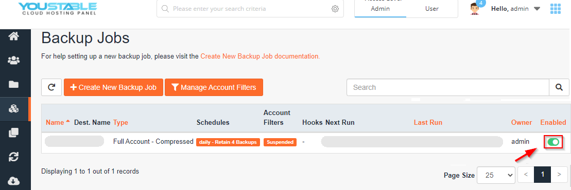This screenshot has width=571, height=190.
Task: Click Create New Backup Job button
Action: tap(113, 87)
